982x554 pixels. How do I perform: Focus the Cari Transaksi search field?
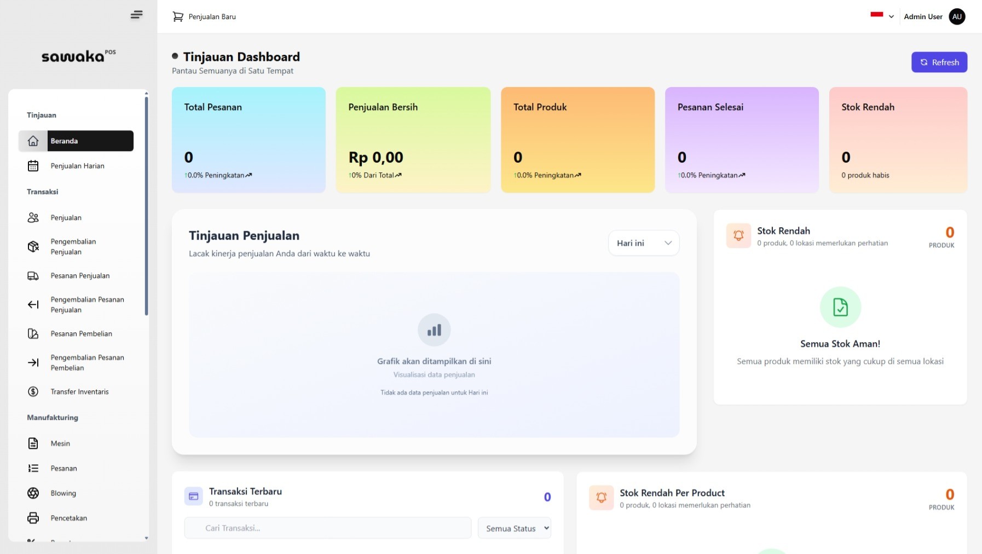click(328, 528)
